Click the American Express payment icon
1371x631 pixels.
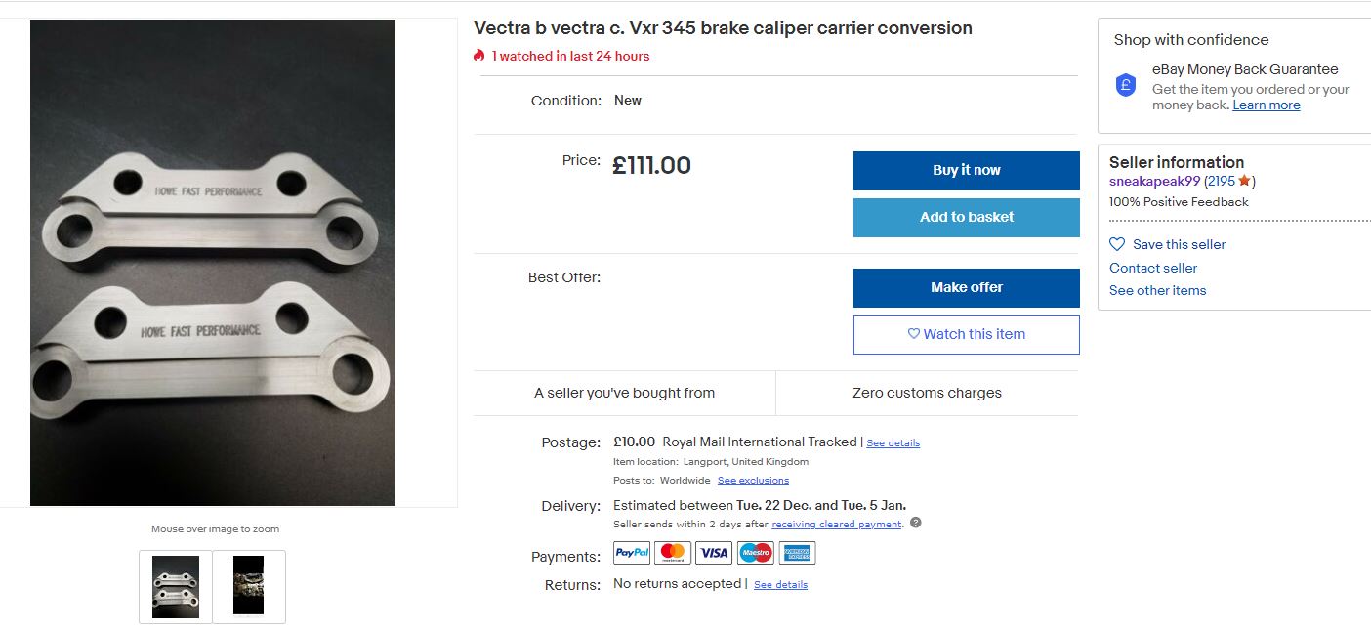click(797, 553)
